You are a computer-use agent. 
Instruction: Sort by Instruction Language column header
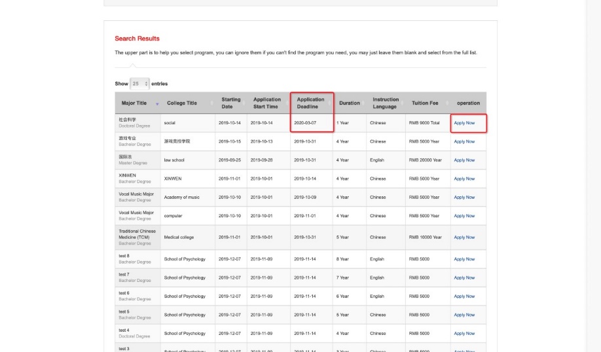385,103
